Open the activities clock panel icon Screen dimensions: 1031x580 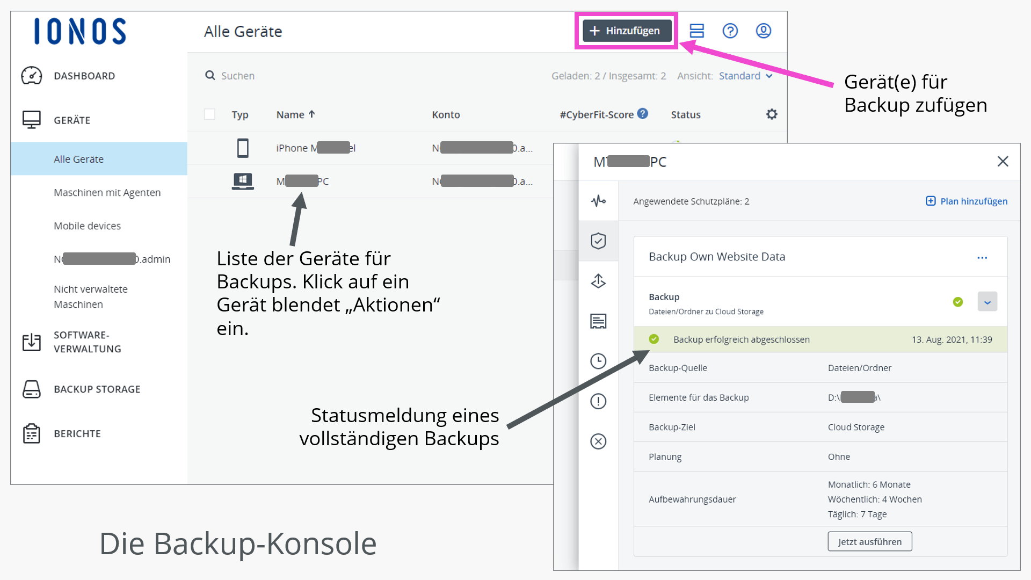coord(598,361)
